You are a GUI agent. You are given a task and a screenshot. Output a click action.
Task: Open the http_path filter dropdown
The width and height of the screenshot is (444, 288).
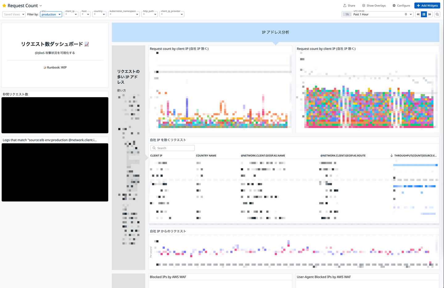click(x=150, y=14)
